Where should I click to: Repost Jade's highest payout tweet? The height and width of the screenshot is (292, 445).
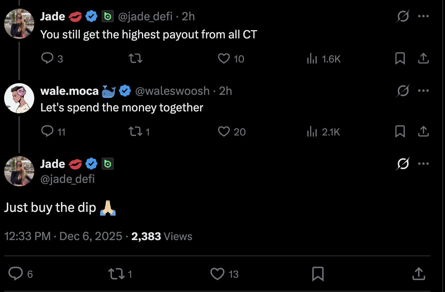pyautogui.click(x=136, y=58)
